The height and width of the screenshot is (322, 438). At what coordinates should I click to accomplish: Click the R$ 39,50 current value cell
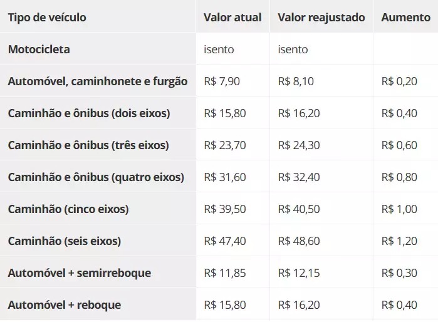coord(225,209)
